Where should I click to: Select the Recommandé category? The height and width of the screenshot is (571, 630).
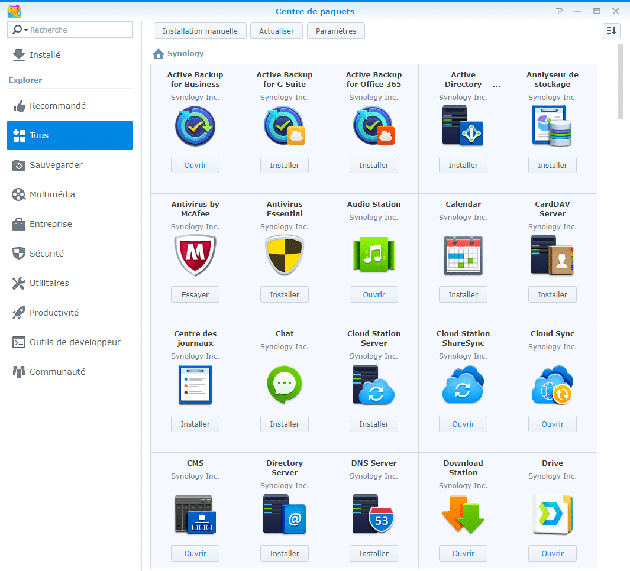[70, 106]
